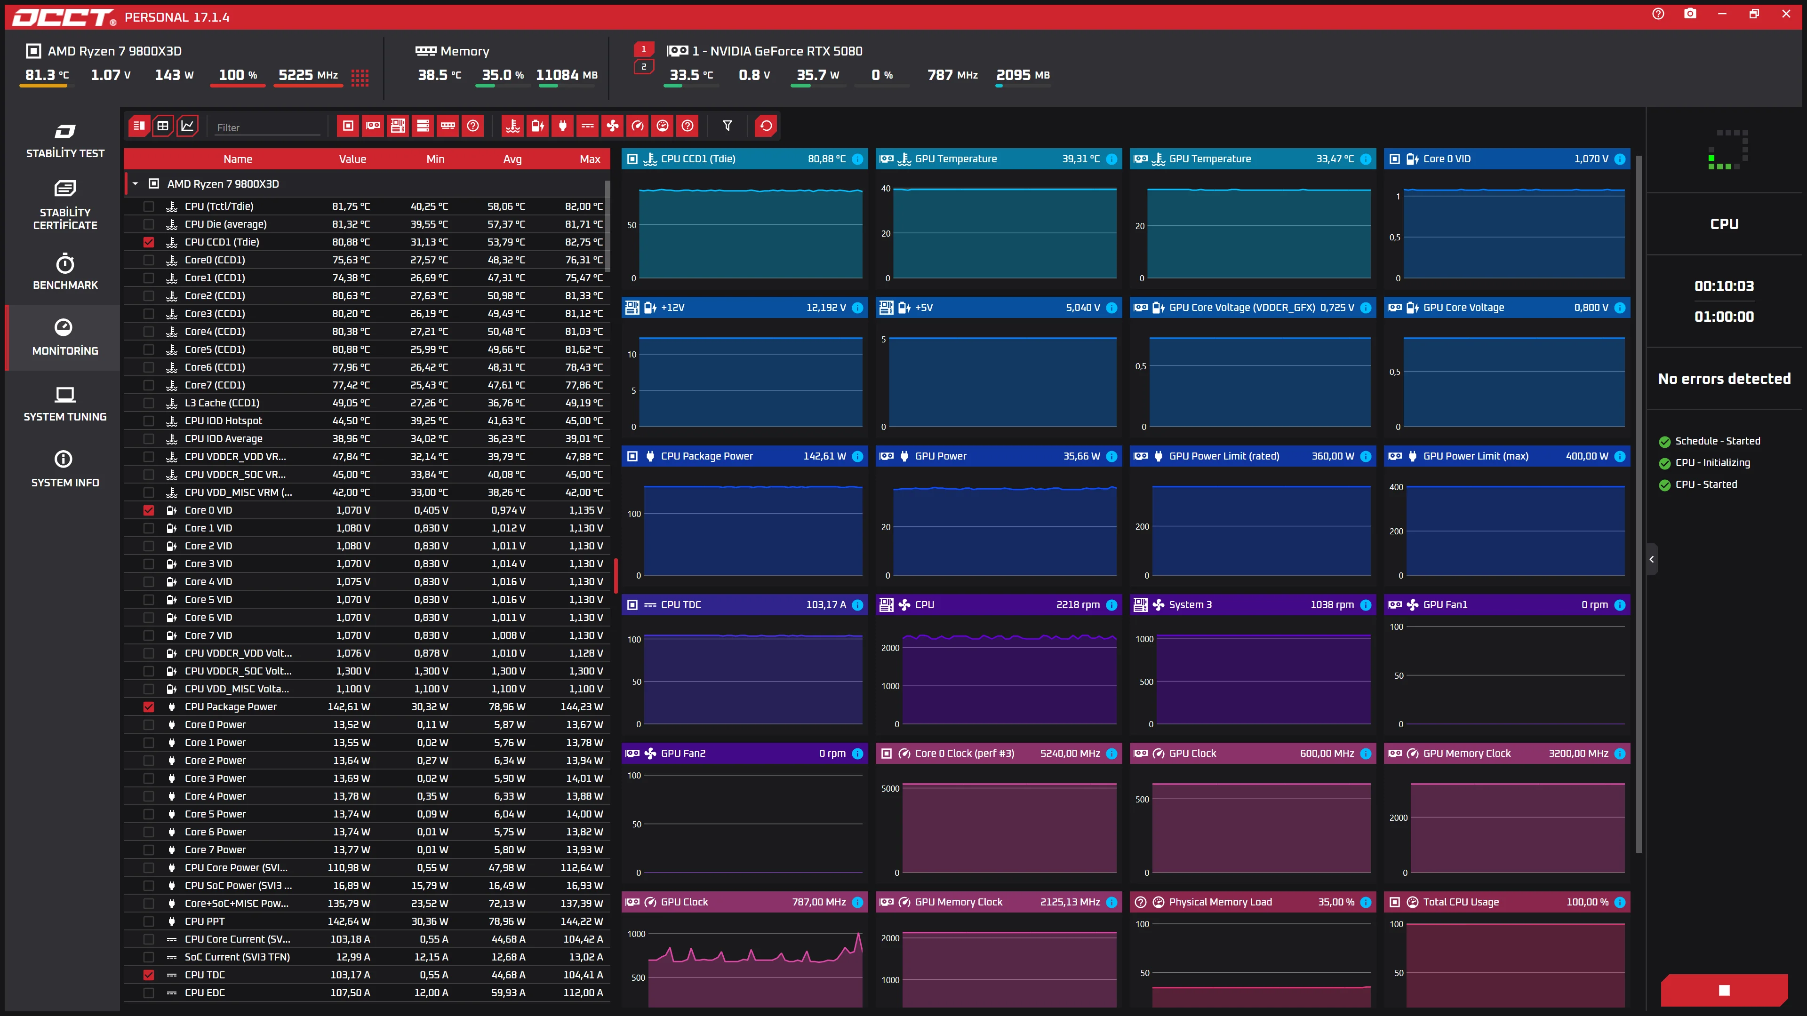The height and width of the screenshot is (1016, 1807).
Task: Sort the sensor table by Min column
Action: (436, 159)
